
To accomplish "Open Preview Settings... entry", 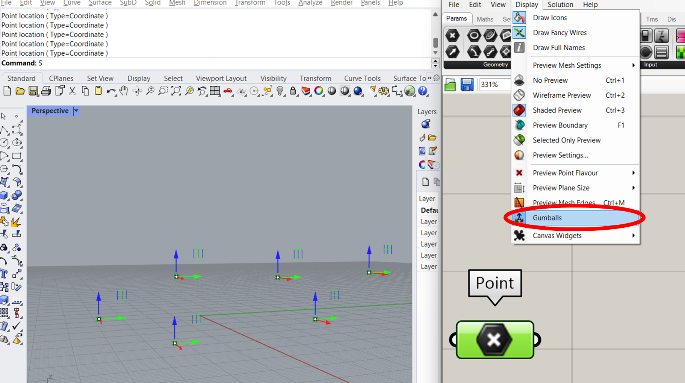I will 575,155.
